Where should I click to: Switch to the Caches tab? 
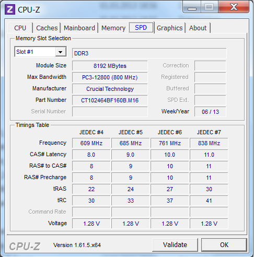click(x=47, y=28)
